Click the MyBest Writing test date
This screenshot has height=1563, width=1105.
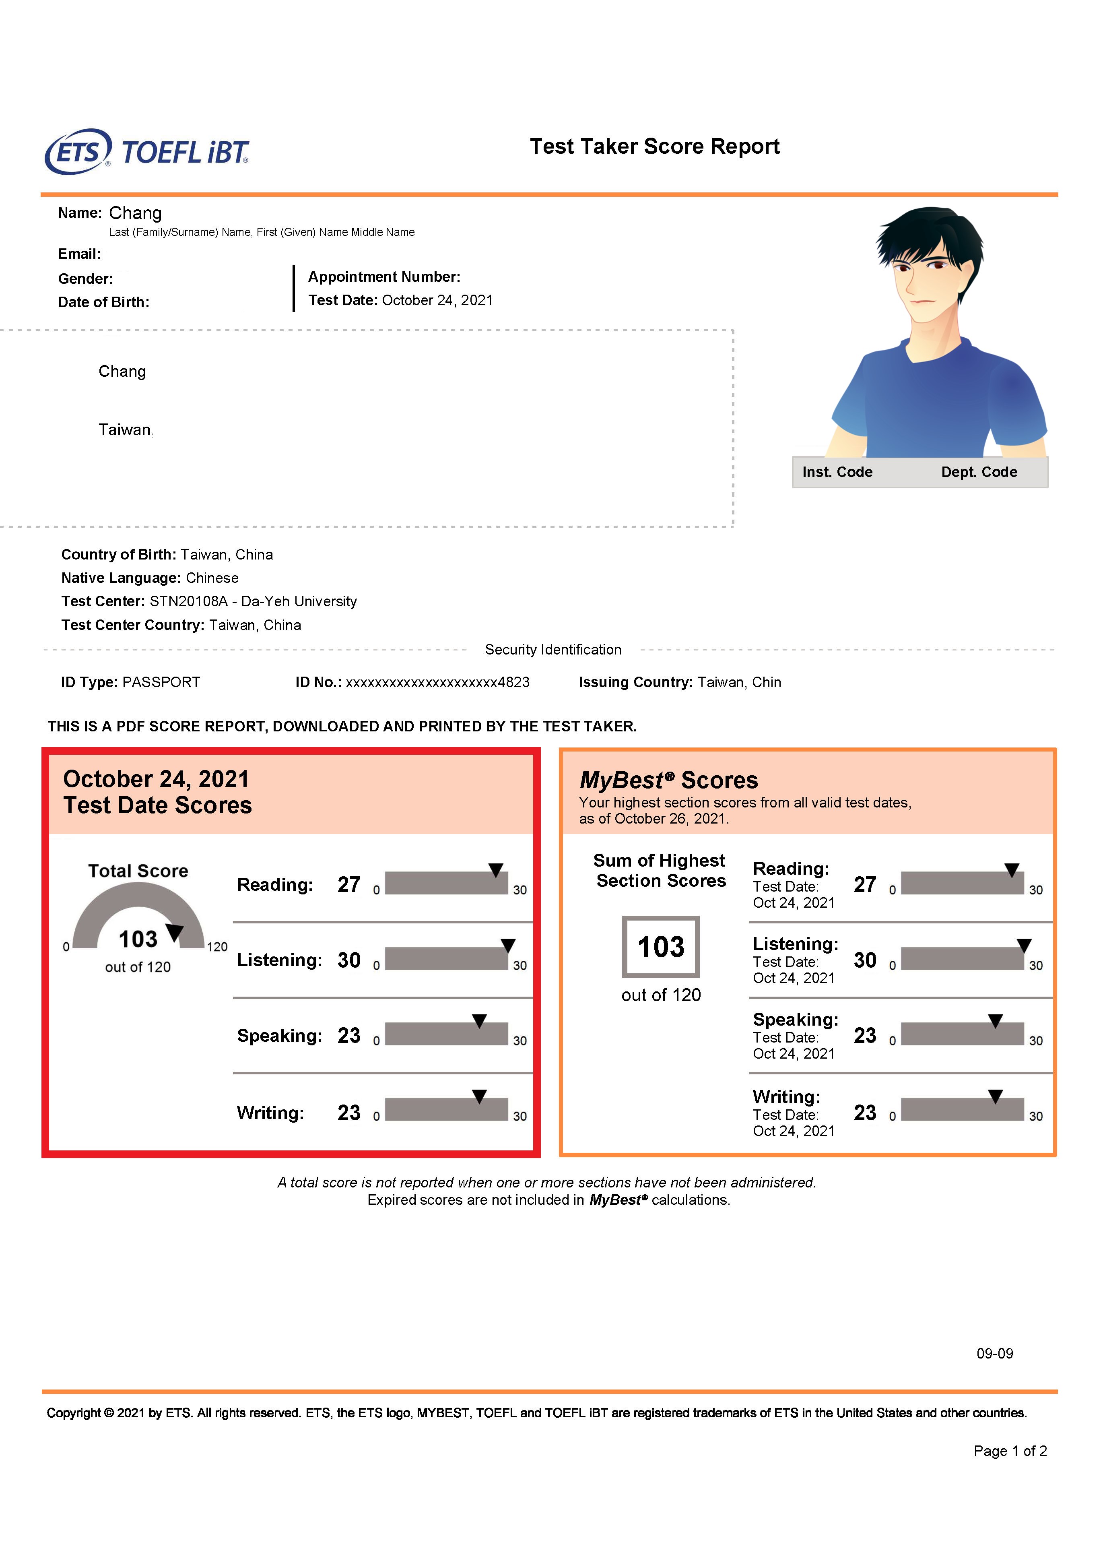tap(794, 1123)
